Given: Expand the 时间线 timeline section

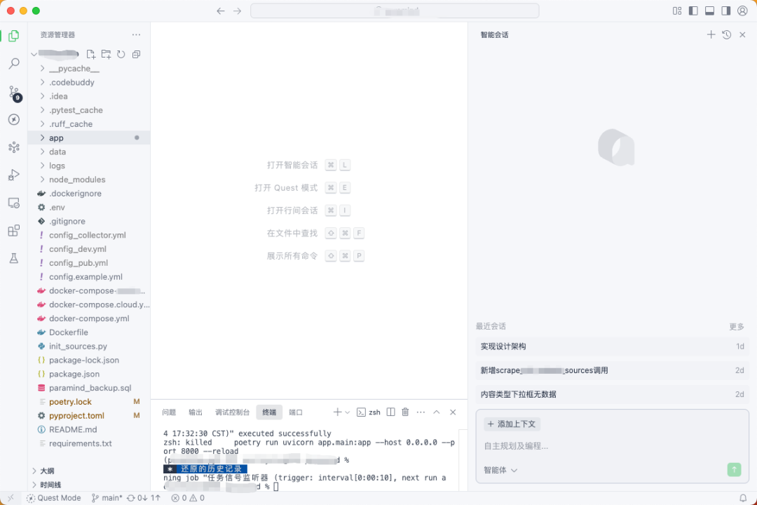Looking at the screenshot, I should coord(89,485).
